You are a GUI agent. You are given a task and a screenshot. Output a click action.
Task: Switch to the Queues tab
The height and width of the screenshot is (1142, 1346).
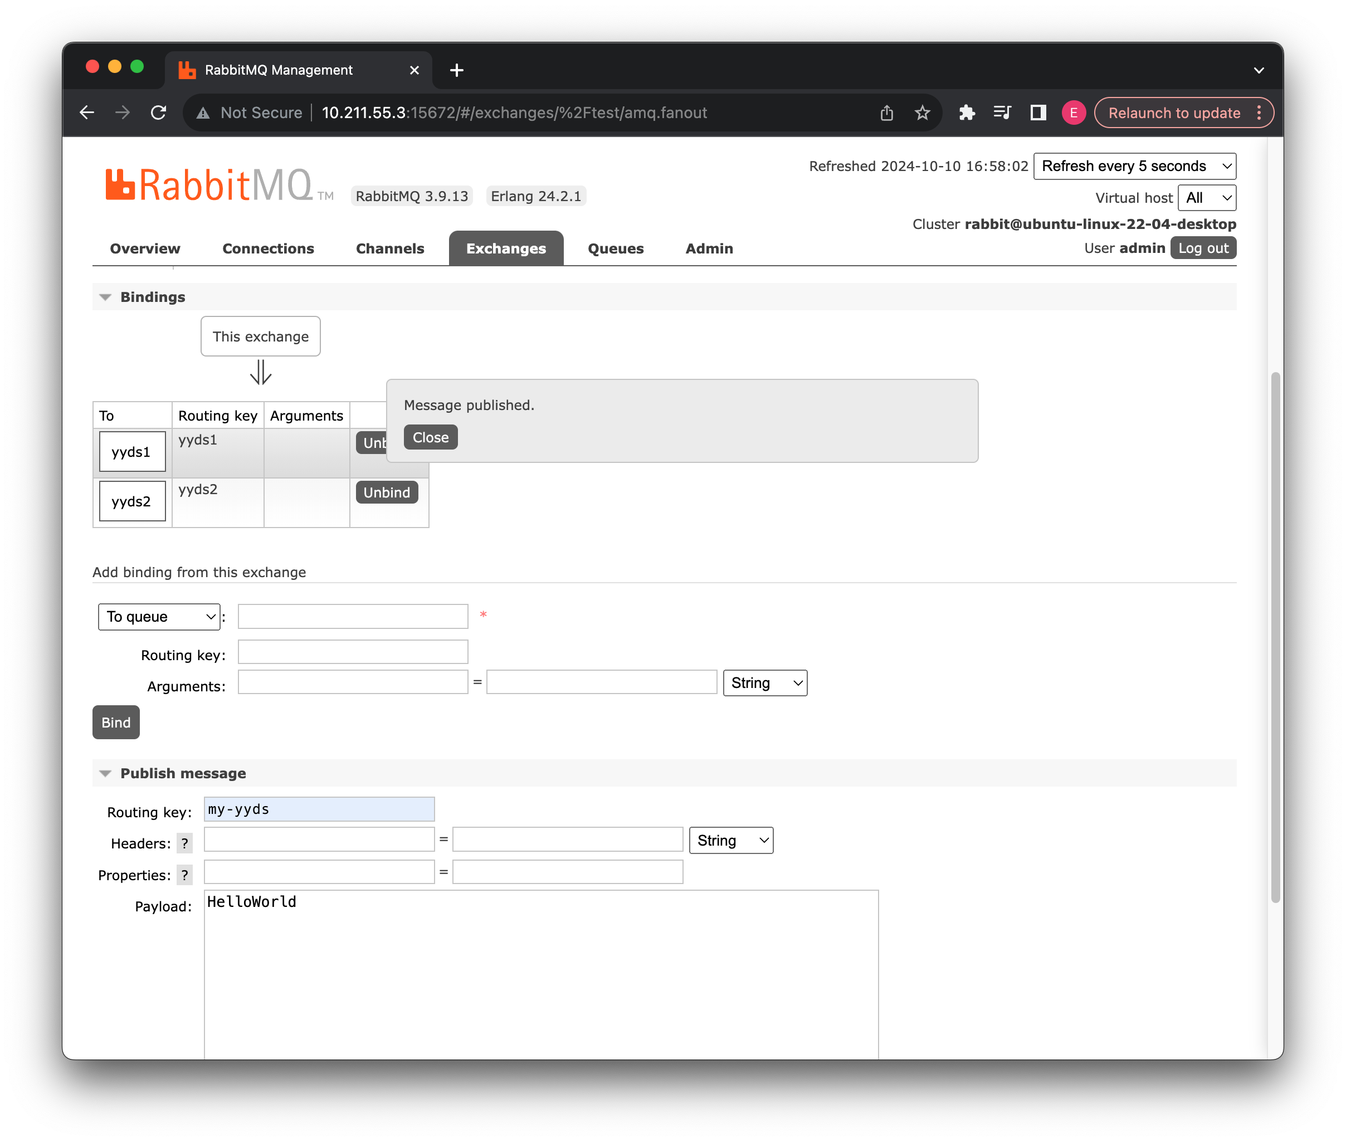click(615, 248)
